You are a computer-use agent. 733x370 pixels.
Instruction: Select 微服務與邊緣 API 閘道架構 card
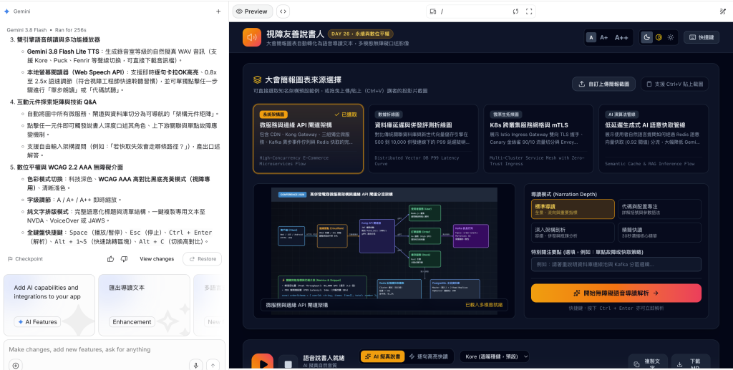308,139
